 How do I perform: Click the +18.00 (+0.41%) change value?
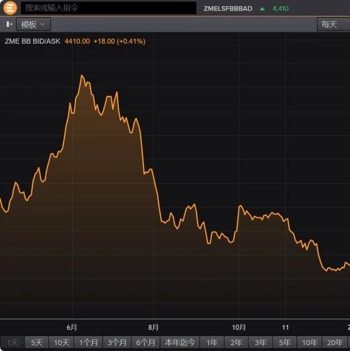tap(120, 41)
